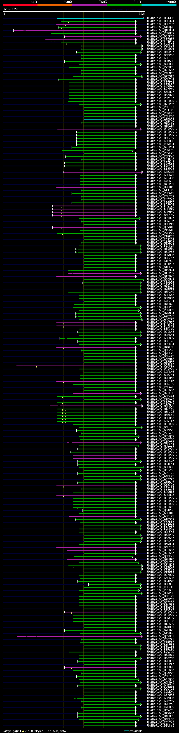The height and width of the screenshot is (733, 179).
Task: Open hit UniRef100_Q09811
Action: (161, 366)
